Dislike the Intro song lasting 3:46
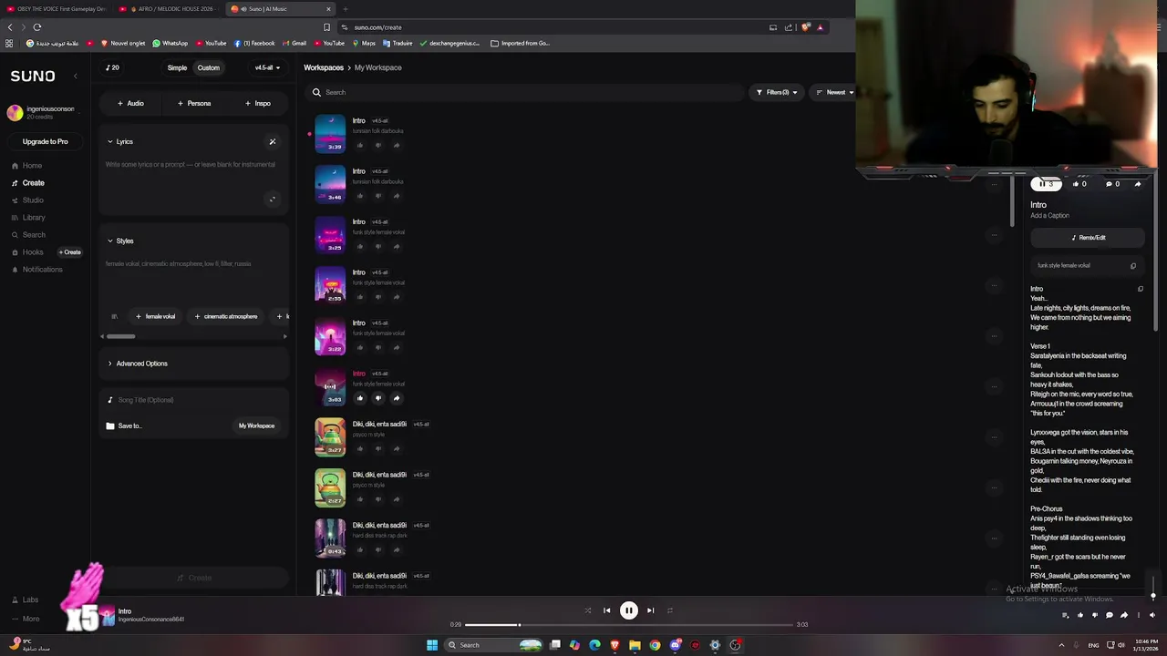The width and height of the screenshot is (1167, 656). coord(378,196)
